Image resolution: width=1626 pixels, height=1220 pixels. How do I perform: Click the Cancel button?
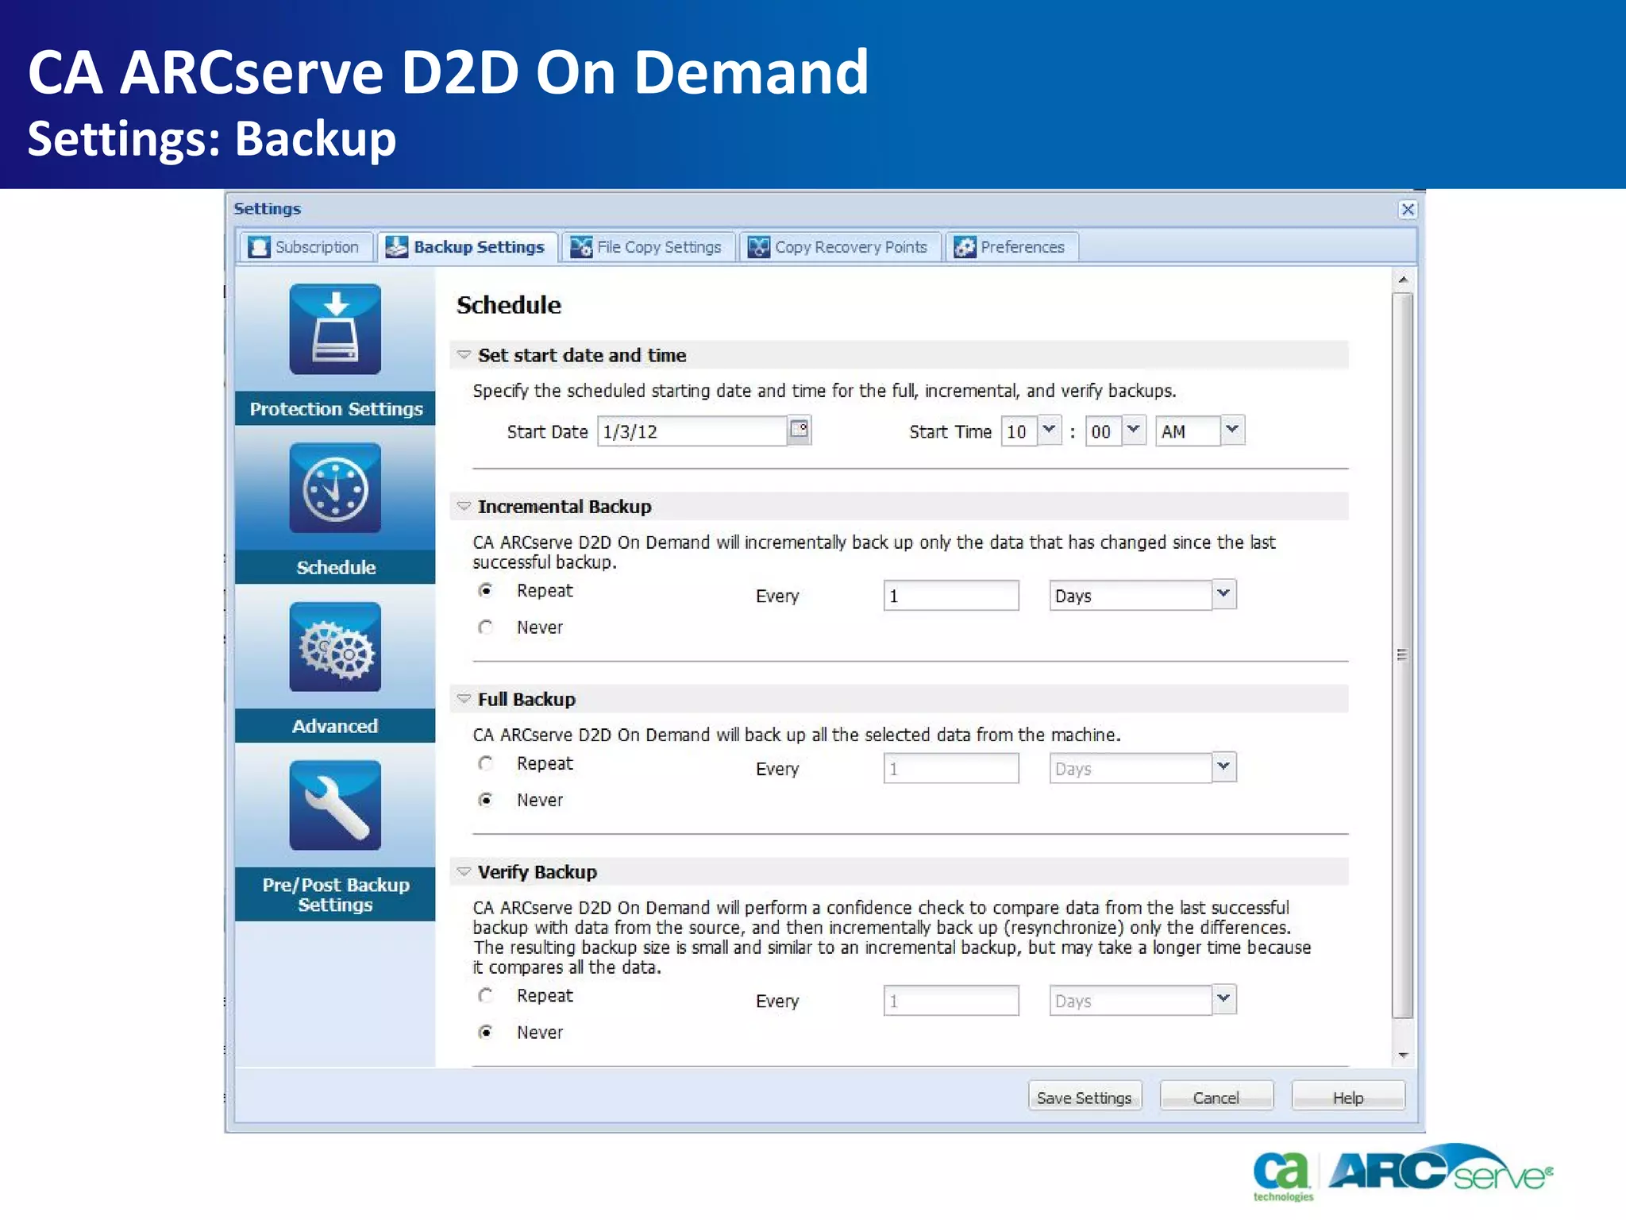[1216, 1097]
